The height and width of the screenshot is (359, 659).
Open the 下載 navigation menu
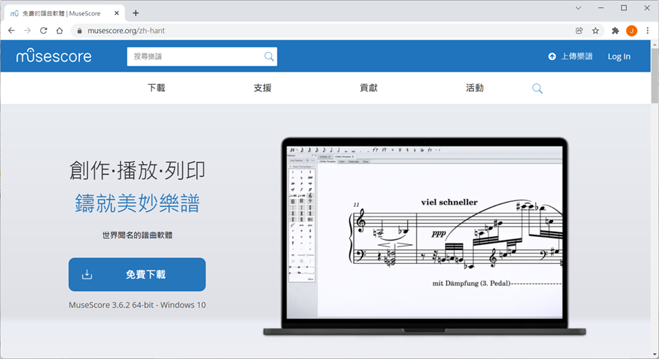point(157,88)
